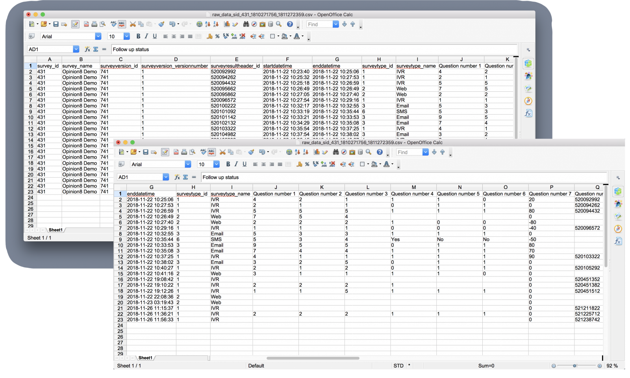Expand font color dropdown arrow in front window
The width and height of the screenshot is (630, 378).
click(392, 165)
